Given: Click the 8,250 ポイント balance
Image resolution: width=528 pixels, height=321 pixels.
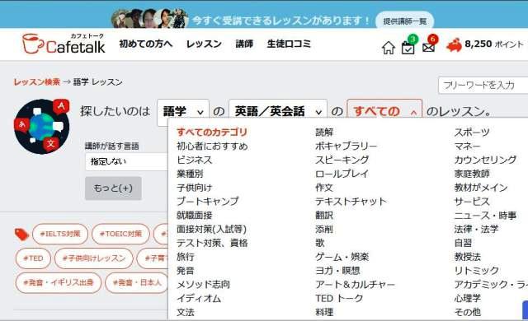Looking at the screenshot, I should [494, 44].
